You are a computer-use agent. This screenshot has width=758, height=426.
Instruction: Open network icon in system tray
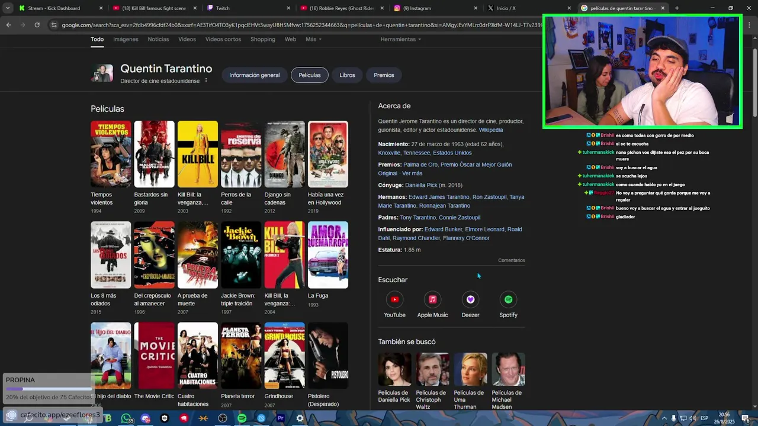(683, 418)
